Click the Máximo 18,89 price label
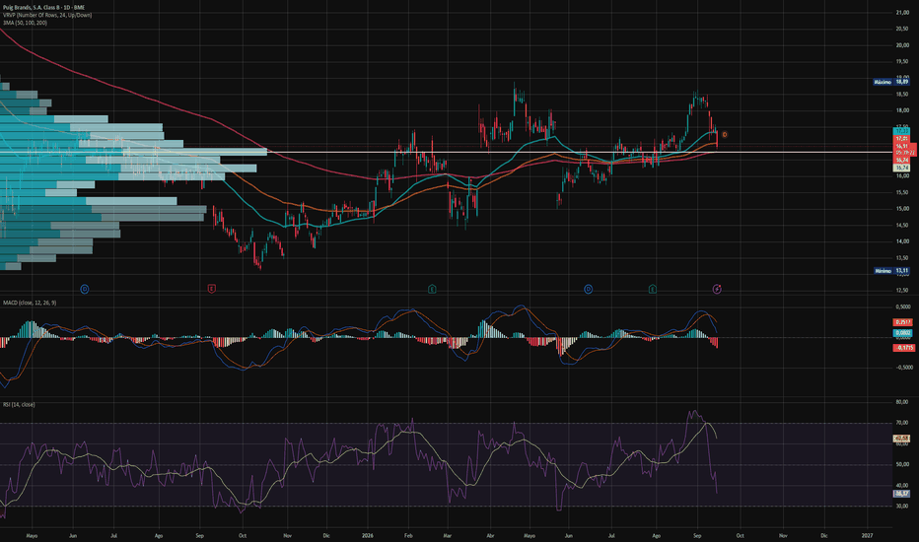Viewport: 919px width, 542px height. click(x=890, y=82)
